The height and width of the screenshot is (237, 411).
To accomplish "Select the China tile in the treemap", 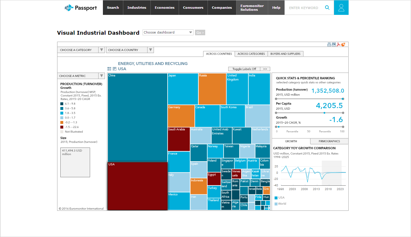I will (x=137, y=117).
